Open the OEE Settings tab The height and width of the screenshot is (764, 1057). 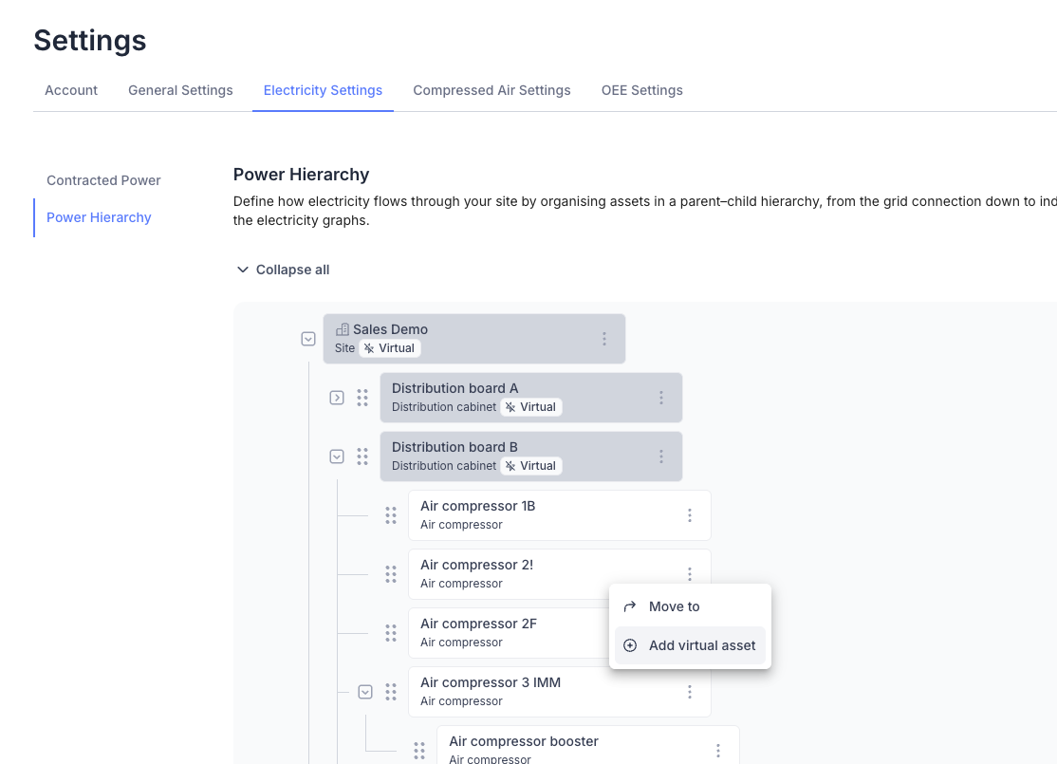point(641,90)
